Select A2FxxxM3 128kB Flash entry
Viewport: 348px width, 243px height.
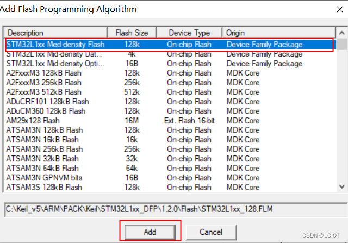(x=170, y=73)
